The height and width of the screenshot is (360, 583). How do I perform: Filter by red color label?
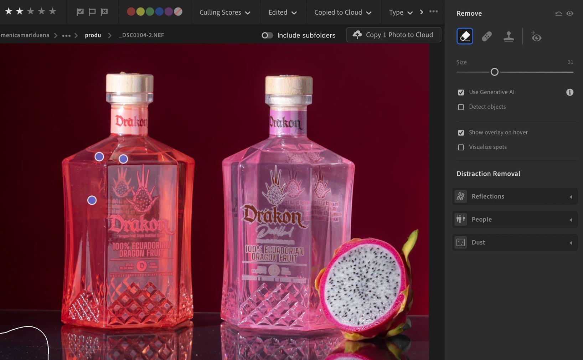pyautogui.click(x=131, y=12)
